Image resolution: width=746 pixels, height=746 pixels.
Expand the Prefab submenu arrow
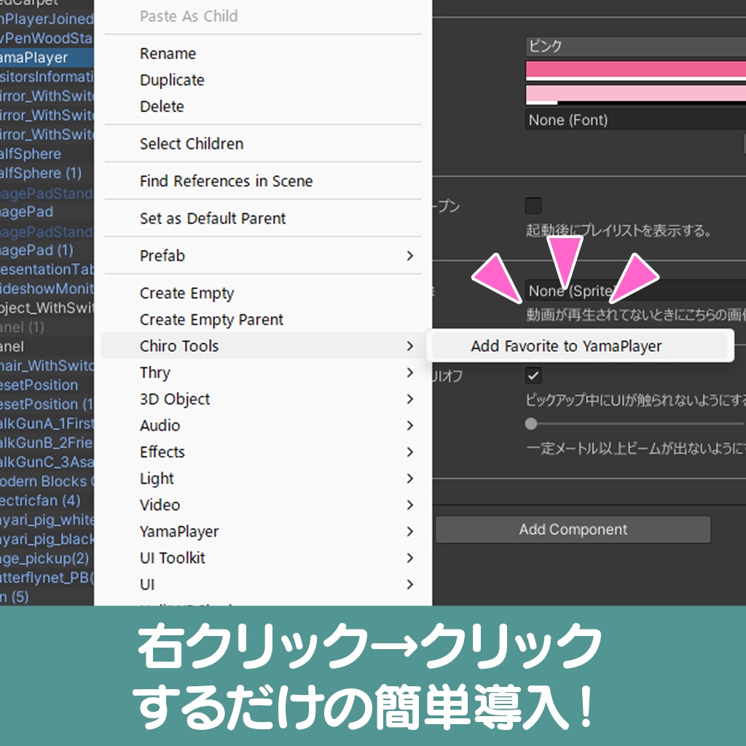pyautogui.click(x=409, y=256)
